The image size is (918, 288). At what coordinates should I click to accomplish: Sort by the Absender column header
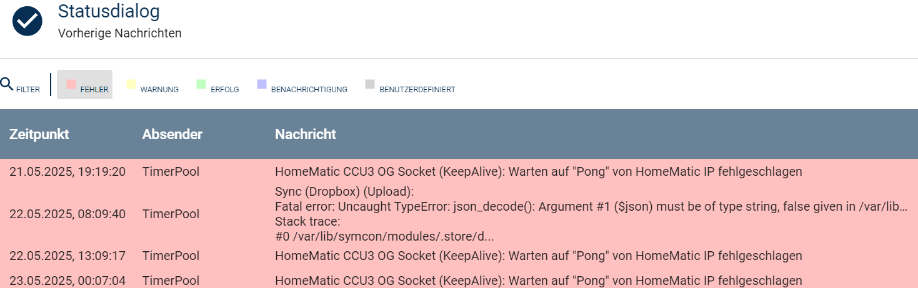(x=172, y=134)
